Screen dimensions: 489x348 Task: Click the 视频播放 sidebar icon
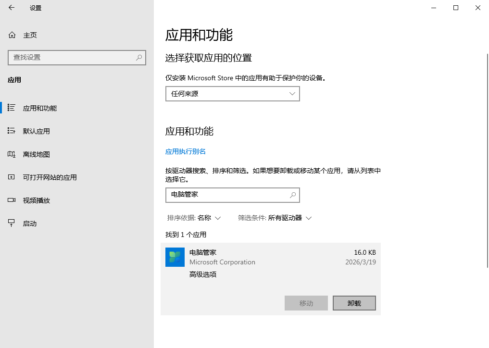pyautogui.click(x=12, y=200)
